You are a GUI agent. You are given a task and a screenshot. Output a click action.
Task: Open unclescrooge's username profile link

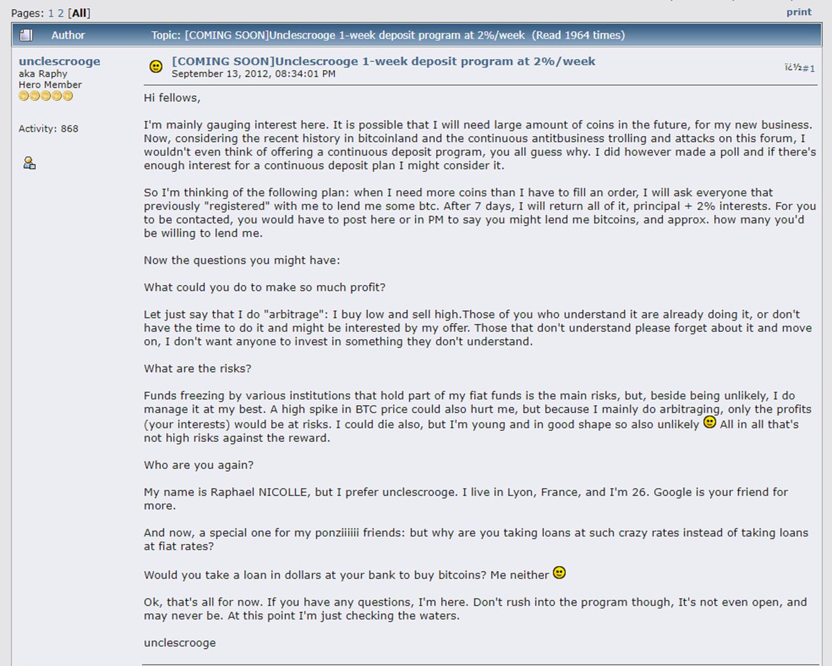60,61
